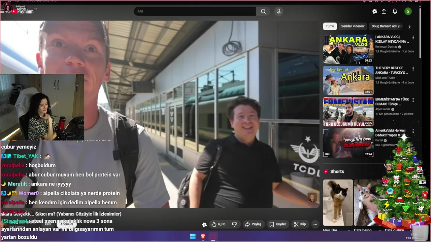This screenshot has height=242, width=431.
Task: Click the red Shorts section icon
Action: click(x=326, y=171)
